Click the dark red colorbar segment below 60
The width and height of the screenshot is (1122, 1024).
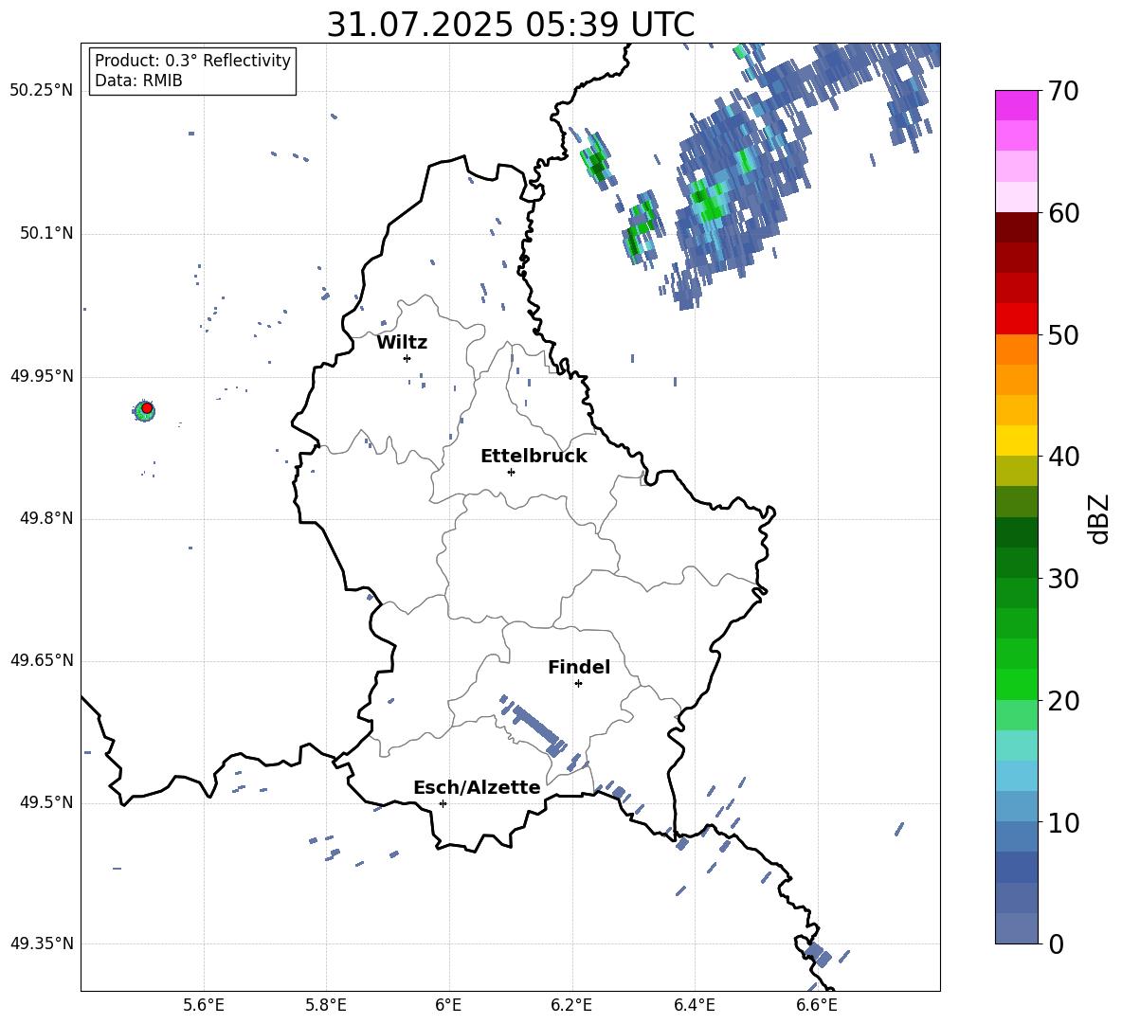click(x=1016, y=227)
